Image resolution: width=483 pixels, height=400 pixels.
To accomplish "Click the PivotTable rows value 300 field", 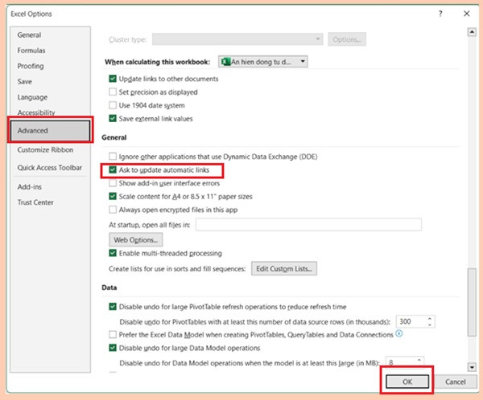I will [411, 321].
